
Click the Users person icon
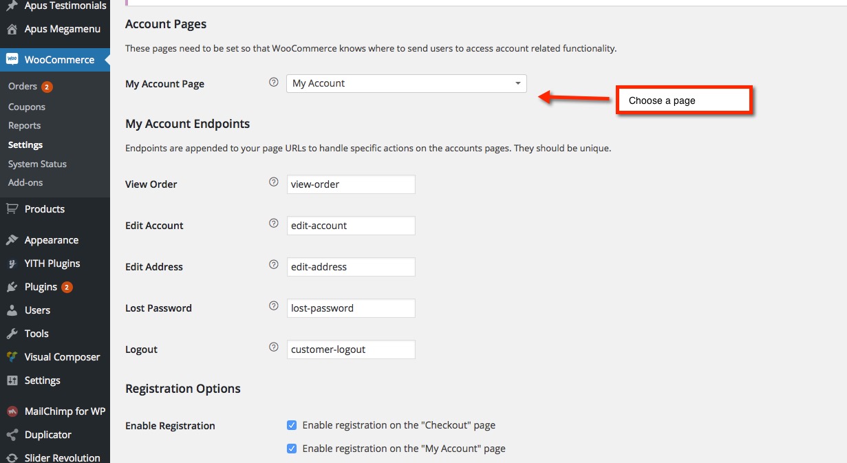pyautogui.click(x=12, y=310)
